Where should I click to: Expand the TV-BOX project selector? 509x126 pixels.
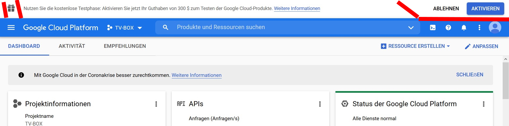click(x=124, y=28)
